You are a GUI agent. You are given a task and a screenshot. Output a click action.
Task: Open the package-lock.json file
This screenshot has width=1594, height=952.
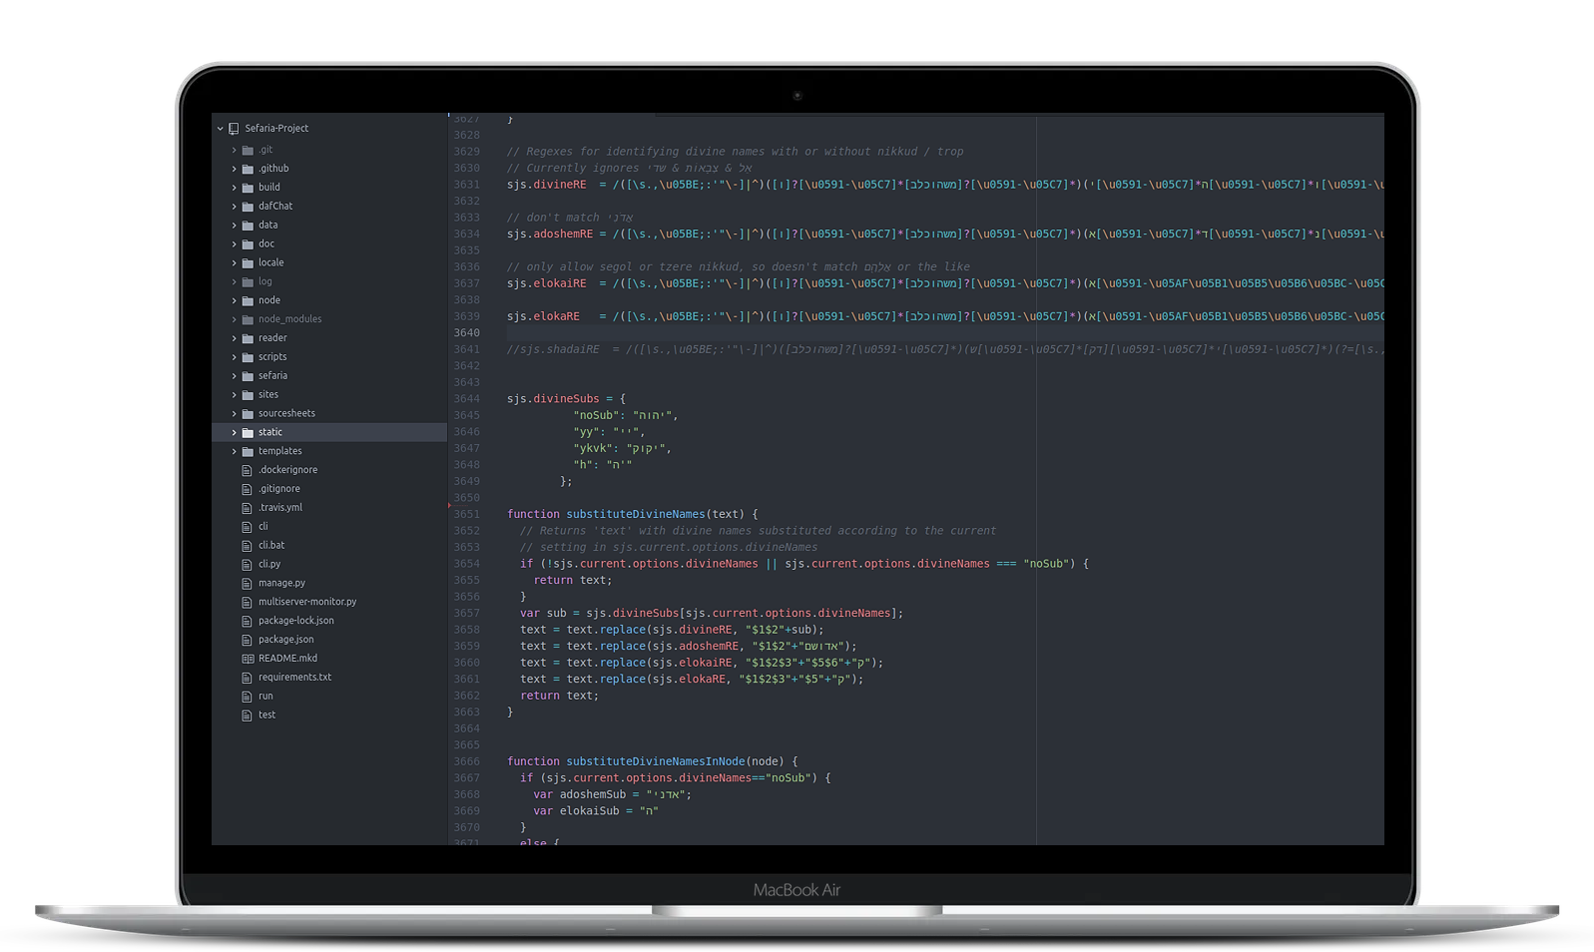pyautogui.click(x=295, y=621)
